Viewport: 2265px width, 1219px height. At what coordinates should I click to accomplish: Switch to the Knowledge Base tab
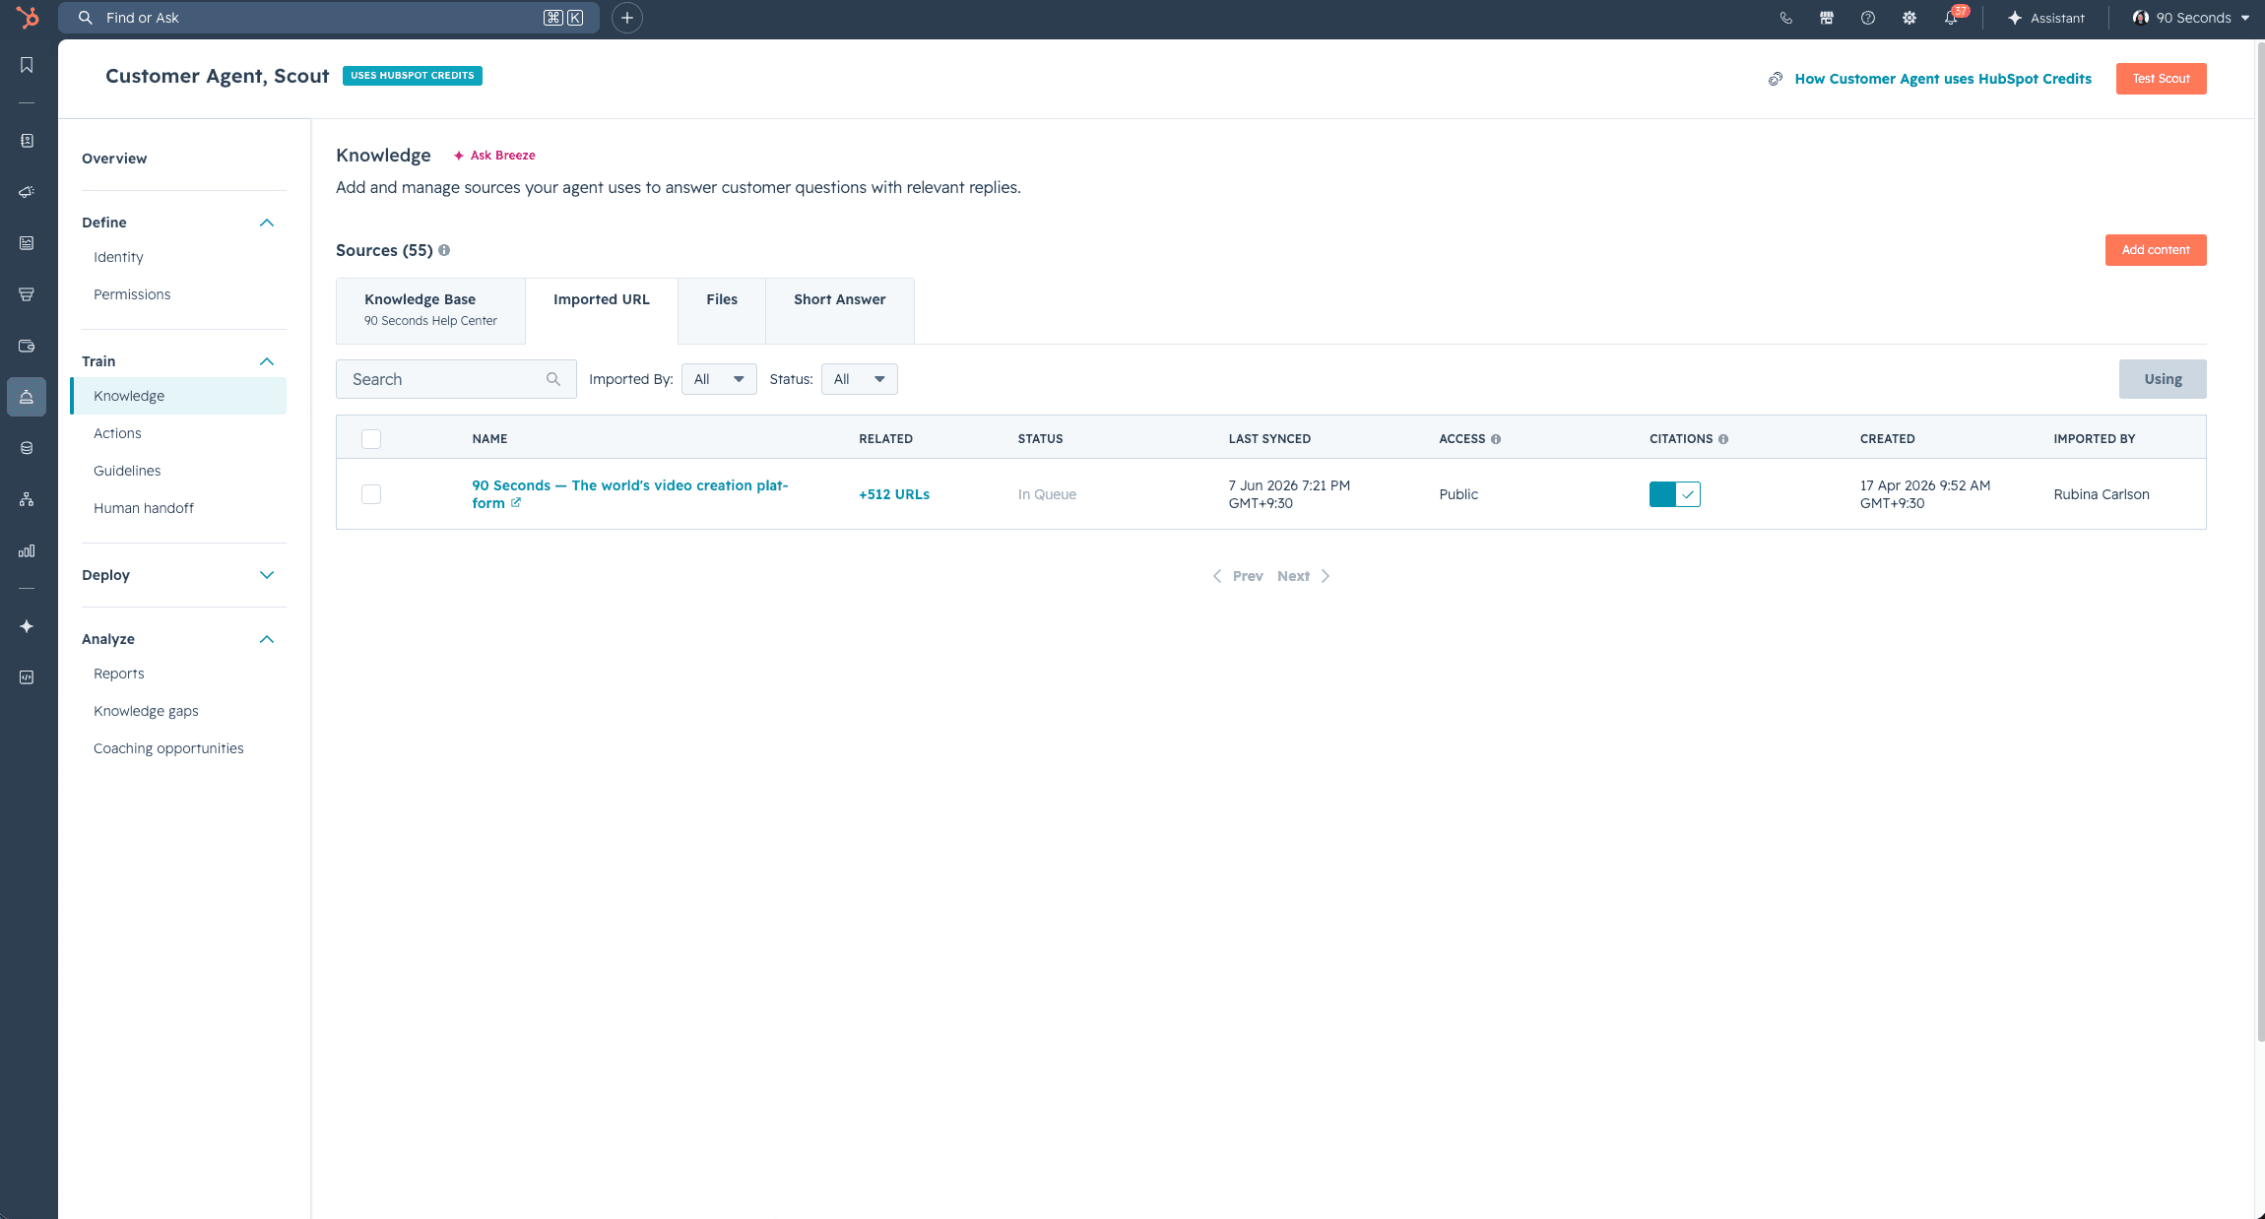(x=430, y=310)
